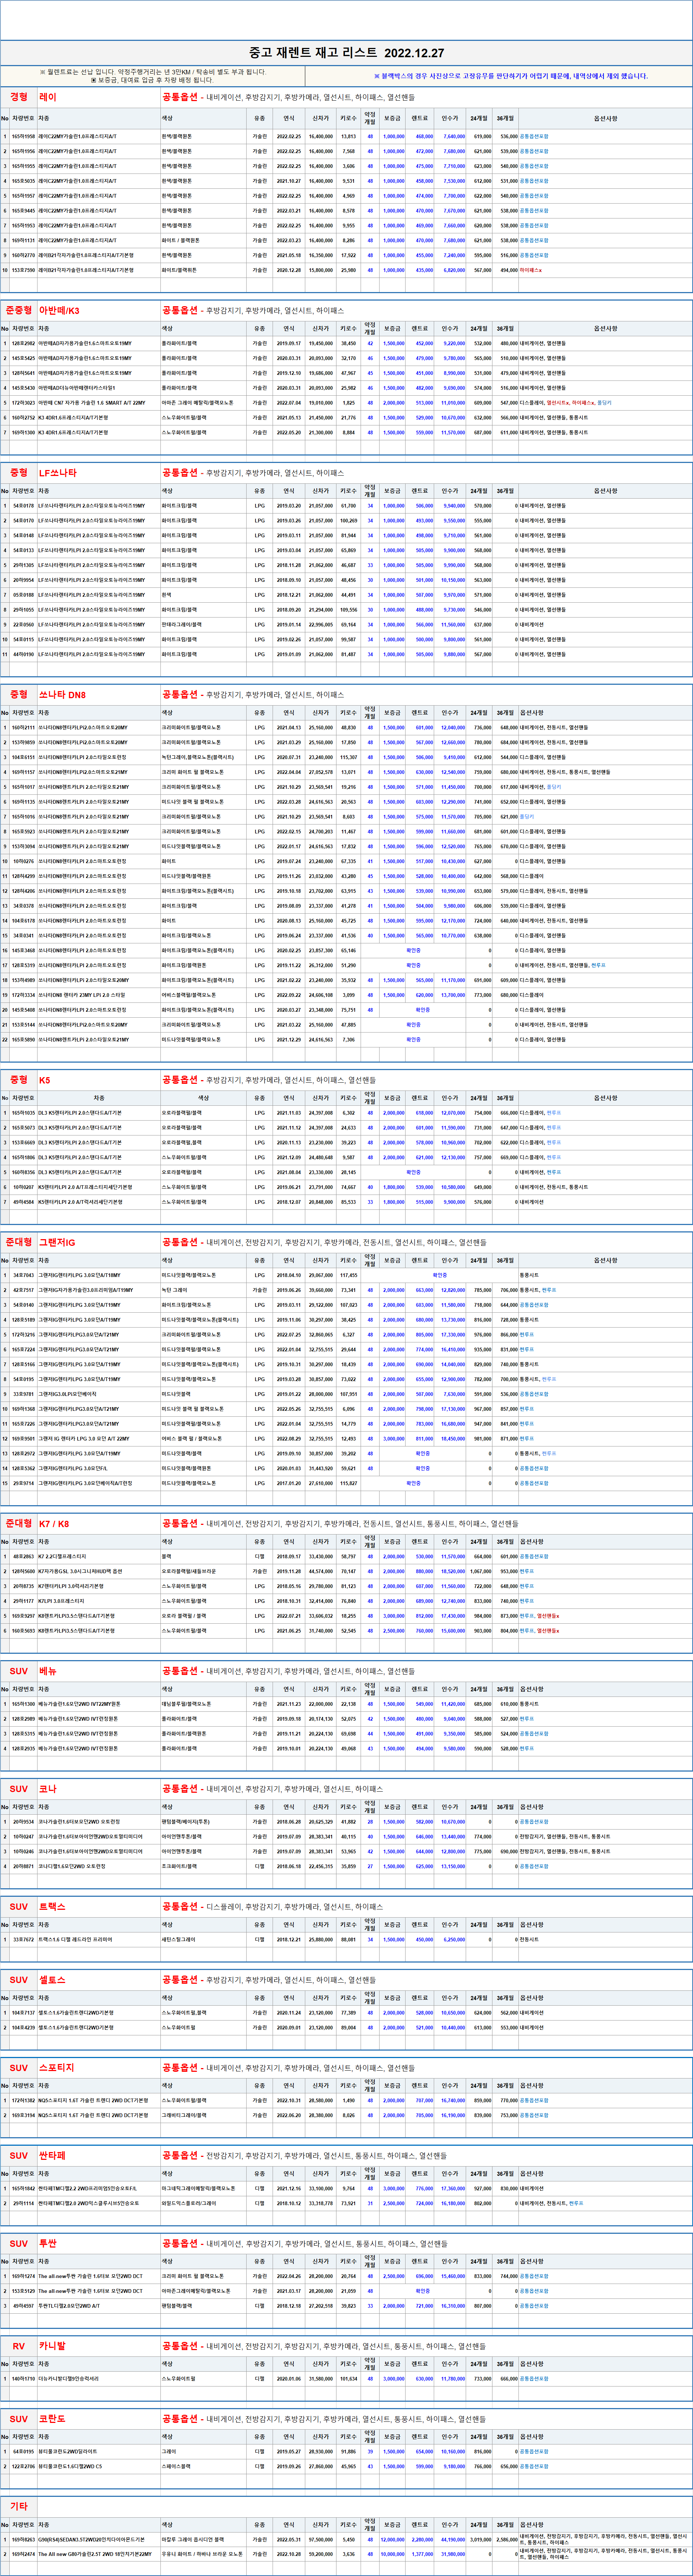Select the 월렌트료는 선납 입니다 notice line
The height and width of the screenshot is (2576, 693).
[x=153, y=72]
